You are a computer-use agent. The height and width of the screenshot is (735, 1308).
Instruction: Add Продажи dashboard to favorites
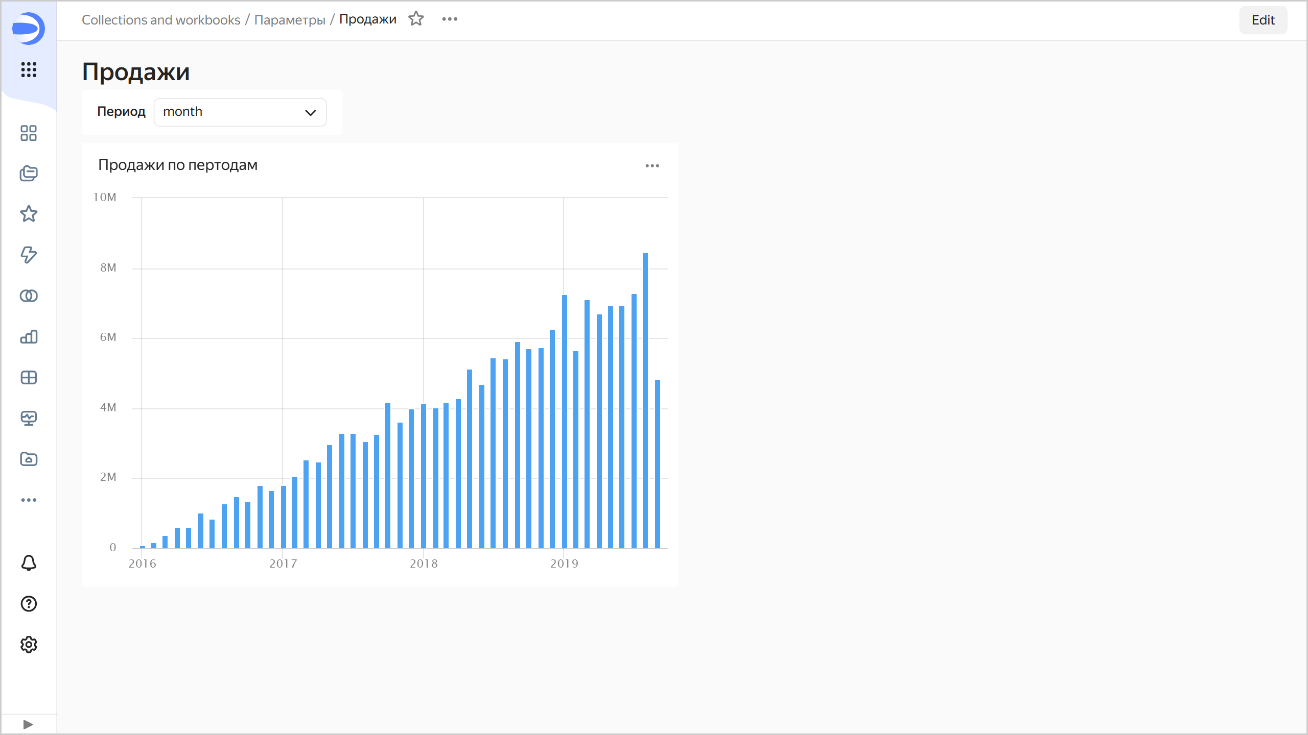(416, 19)
